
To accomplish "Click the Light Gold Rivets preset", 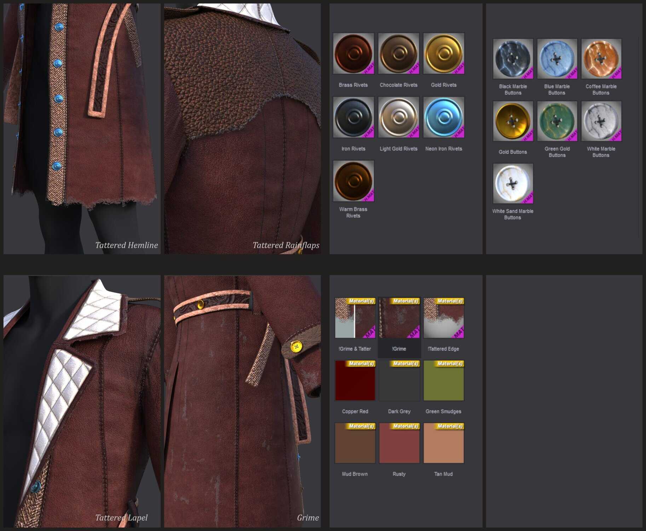I will pos(398,117).
